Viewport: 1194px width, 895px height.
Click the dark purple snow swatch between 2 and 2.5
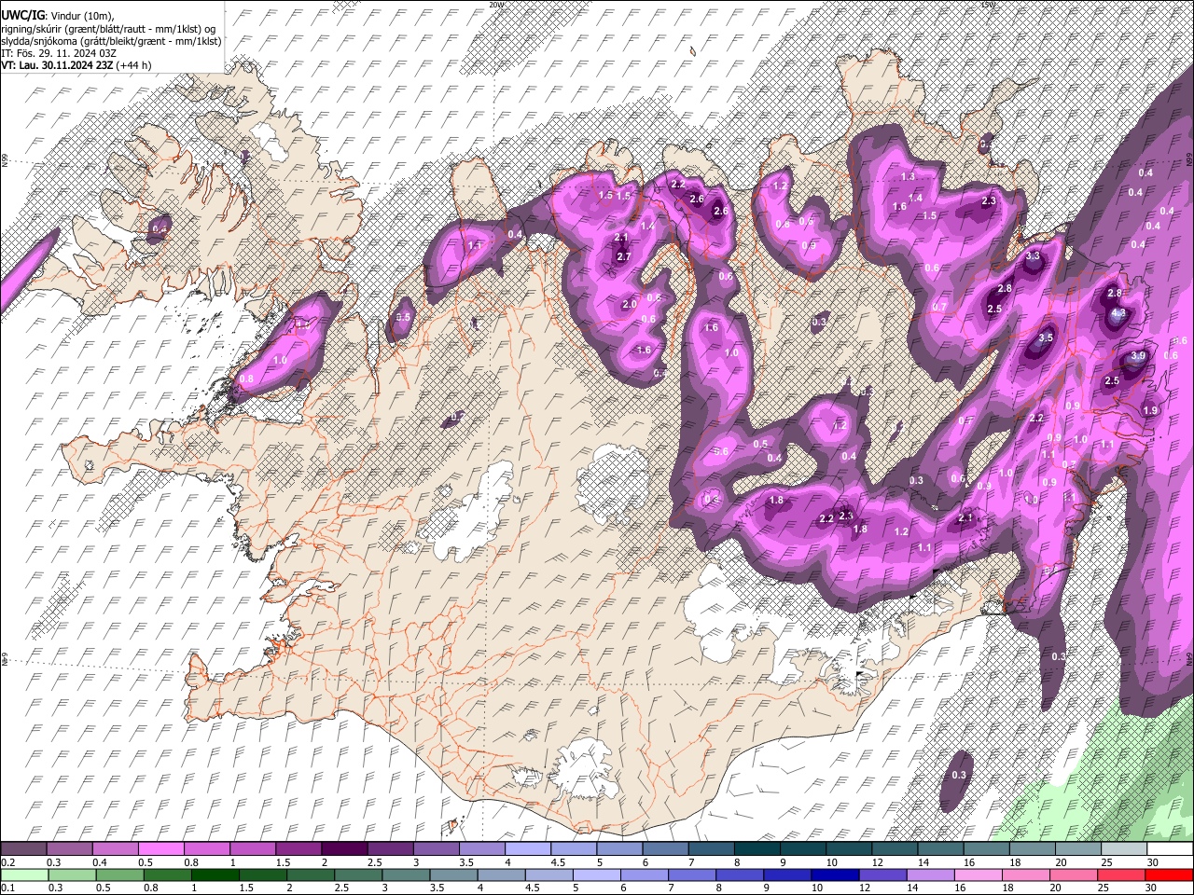coord(343,849)
